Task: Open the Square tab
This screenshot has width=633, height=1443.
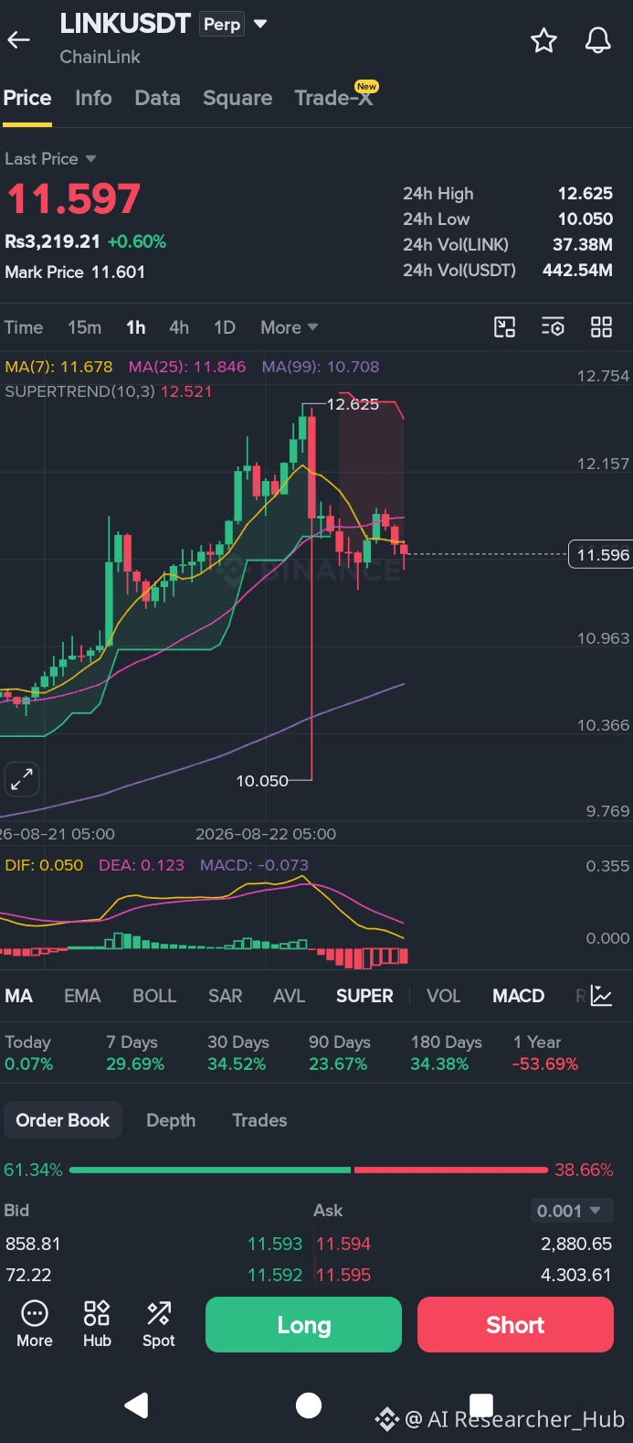Action: [x=237, y=98]
